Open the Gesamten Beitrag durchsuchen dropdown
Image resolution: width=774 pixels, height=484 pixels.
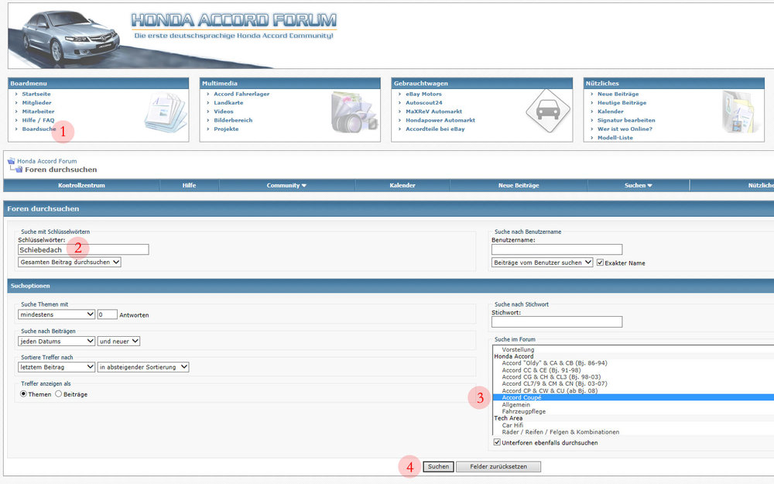[70, 263]
